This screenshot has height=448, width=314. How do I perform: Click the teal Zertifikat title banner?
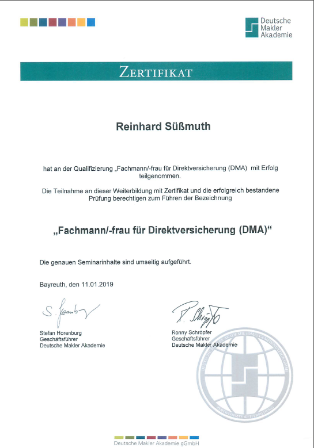pos(156,71)
